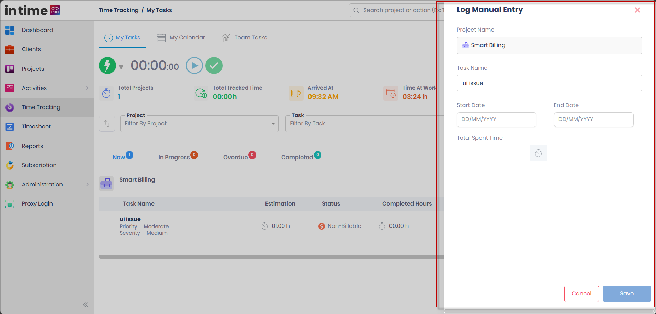Open the ui issue task name
Screen dimensions: 656x314
click(130, 219)
